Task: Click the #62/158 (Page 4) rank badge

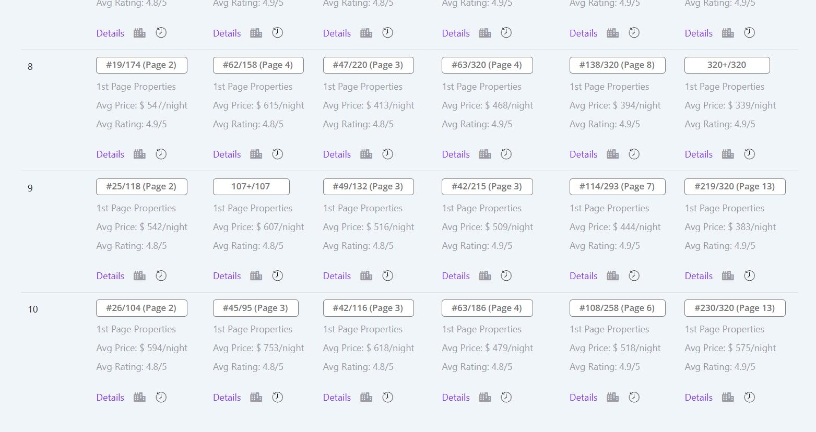Action: click(258, 65)
